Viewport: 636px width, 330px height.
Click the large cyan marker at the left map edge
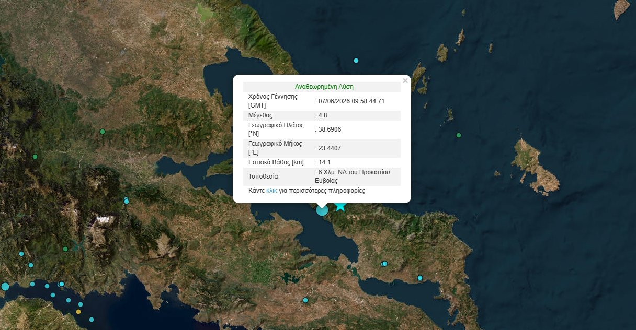(5, 286)
